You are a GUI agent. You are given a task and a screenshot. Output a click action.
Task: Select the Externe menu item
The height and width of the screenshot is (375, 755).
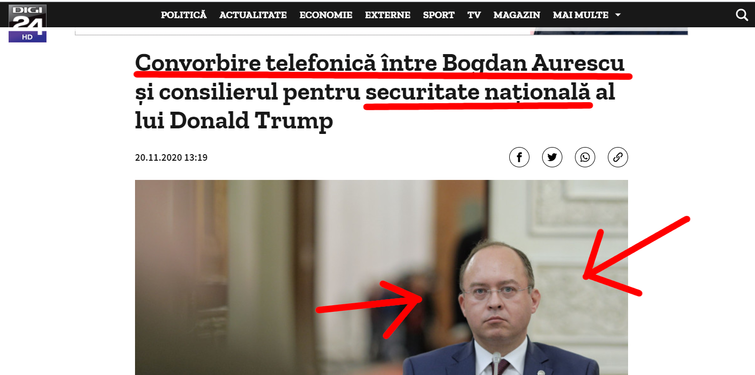pos(387,15)
